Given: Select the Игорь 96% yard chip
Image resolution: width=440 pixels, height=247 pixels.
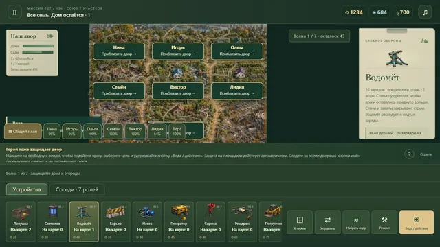Looking at the screenshot, I should point(71,131).
